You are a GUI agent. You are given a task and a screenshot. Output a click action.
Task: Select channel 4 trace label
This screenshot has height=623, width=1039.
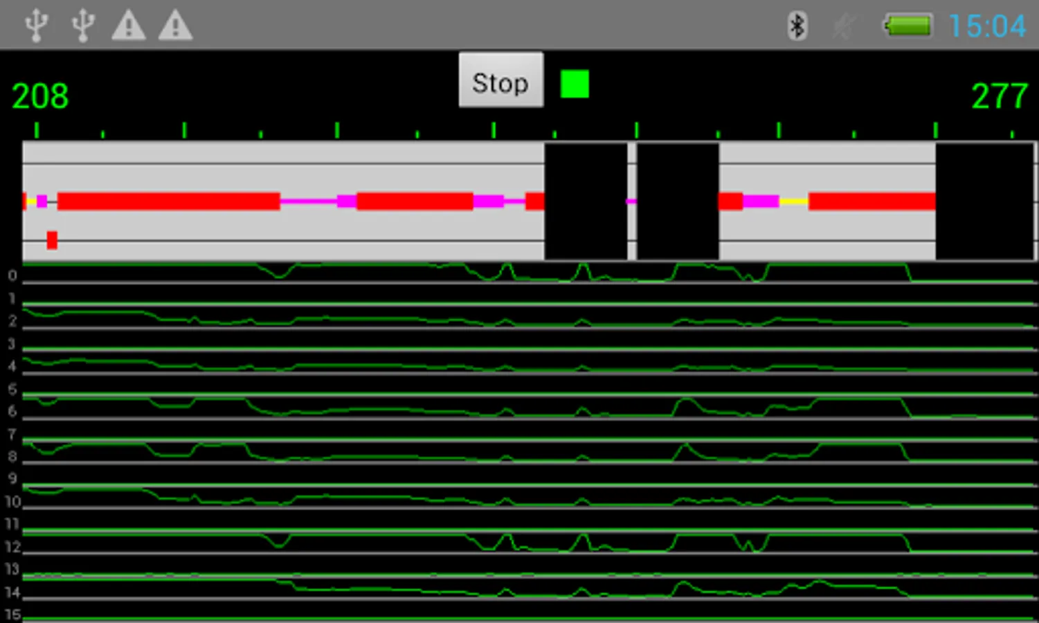point(12,365)
